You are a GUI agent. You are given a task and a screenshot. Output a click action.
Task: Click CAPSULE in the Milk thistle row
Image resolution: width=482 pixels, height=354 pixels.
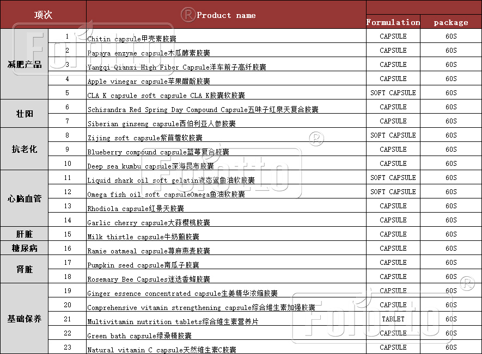[393, 234]
